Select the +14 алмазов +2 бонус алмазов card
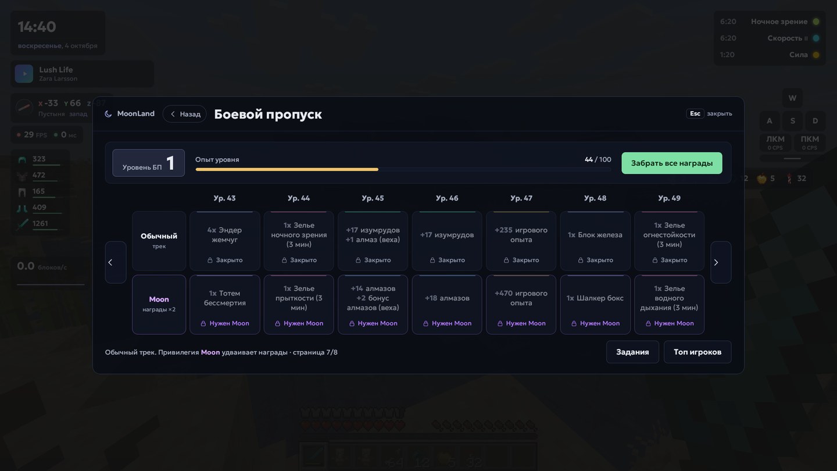 (373, 305)
